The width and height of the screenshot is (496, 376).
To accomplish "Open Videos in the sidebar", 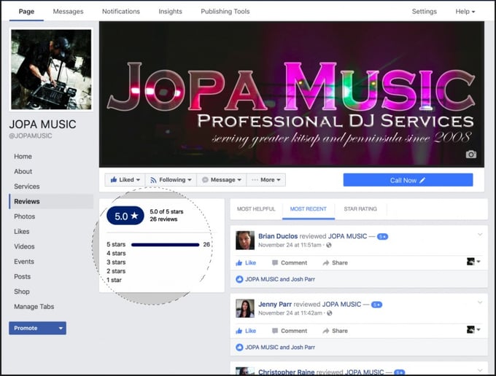I will 24,246.
